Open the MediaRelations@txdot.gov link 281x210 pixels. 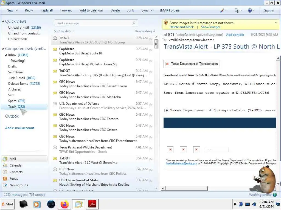coord(181,164)
